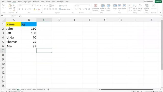The width and height of the screenshot is (163, 92).
Task: Open the Merge & Center dropdown arrow
Action: click(x=72, y=9)
